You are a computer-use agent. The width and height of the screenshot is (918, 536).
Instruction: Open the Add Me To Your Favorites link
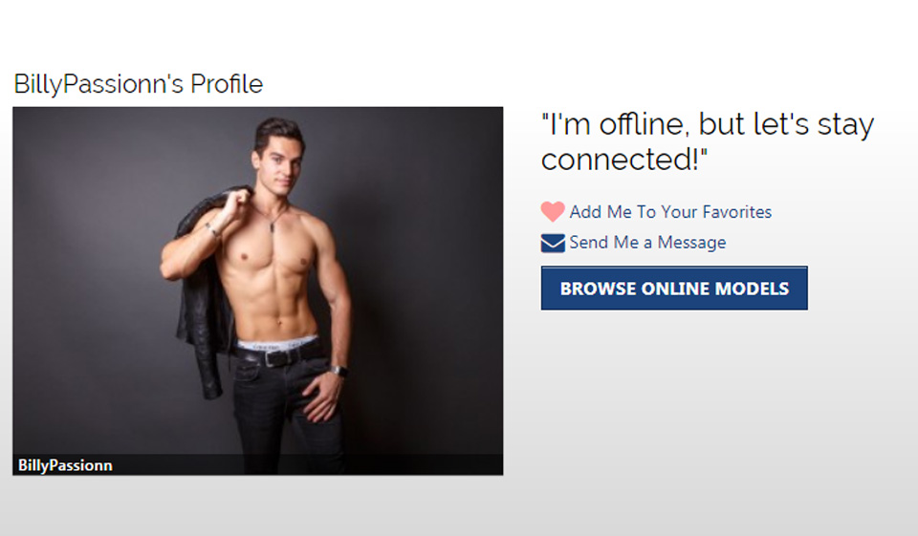pos(670,212)
